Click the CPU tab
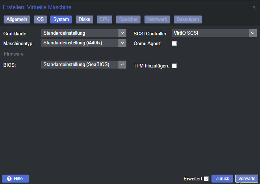 [x=104, y=19]
